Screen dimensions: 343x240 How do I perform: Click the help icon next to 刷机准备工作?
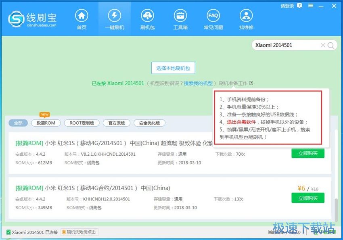pyautogui.click(x=251, y=83)
